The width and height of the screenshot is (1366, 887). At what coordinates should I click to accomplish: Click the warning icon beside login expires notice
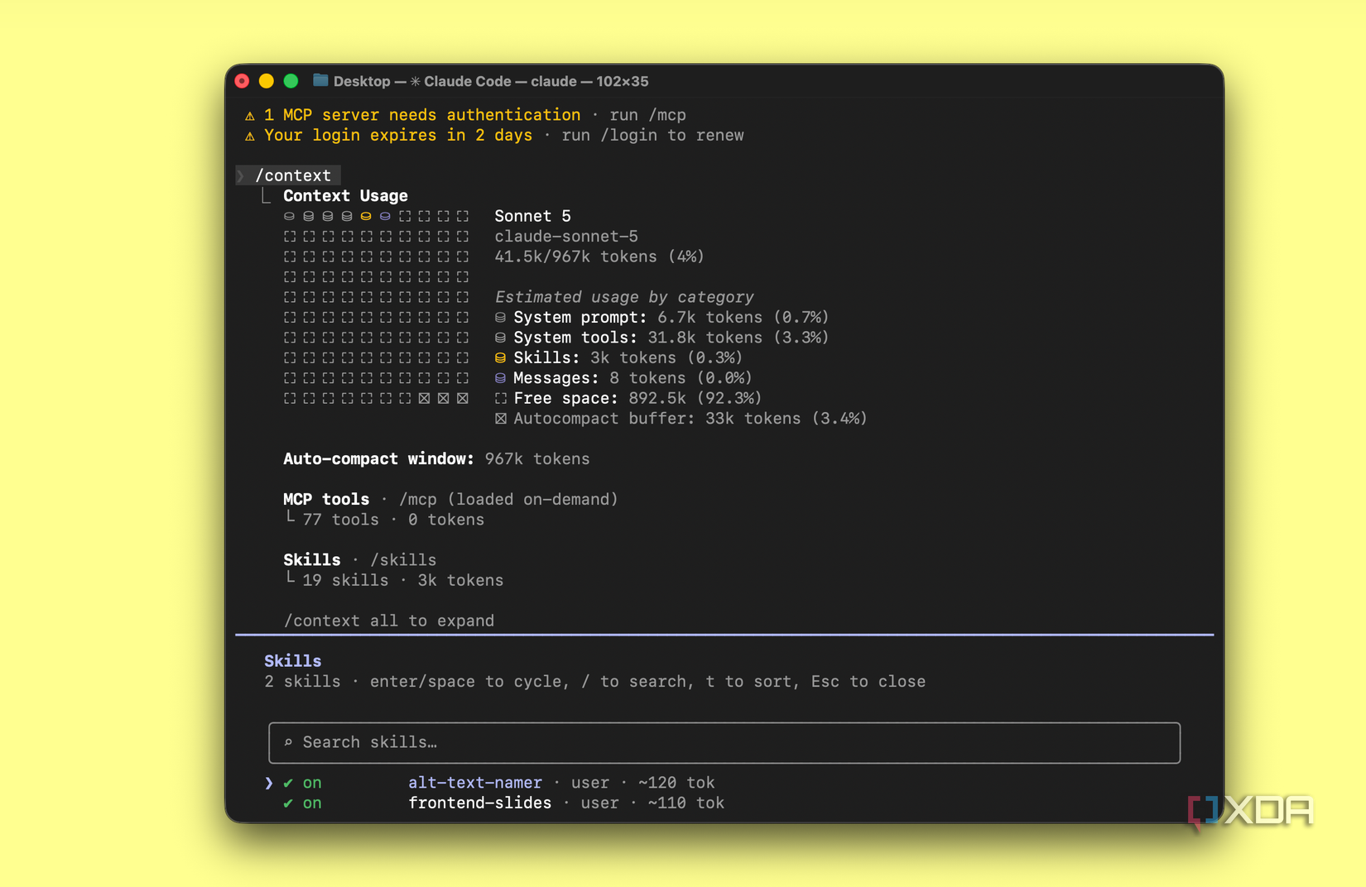[250, 136]
